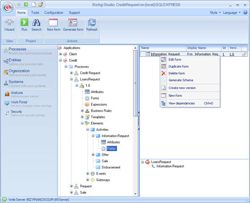Viewport: 250px width, 203px height.
Task: Click the New form ribbon button
Action: (x=54, y=25)
